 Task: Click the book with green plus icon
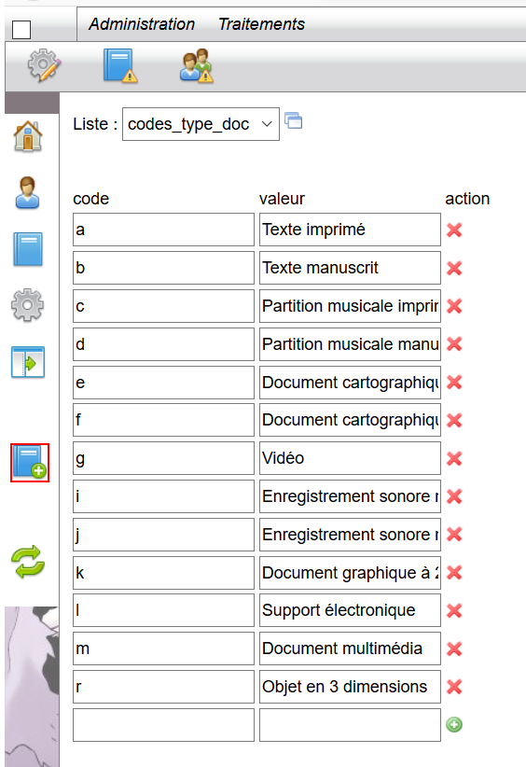29,462
